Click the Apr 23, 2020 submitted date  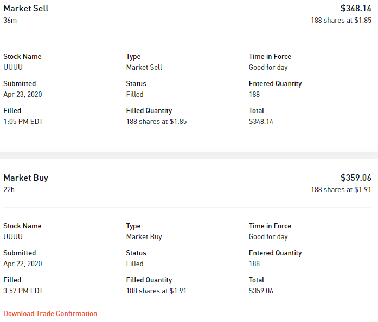[23, 95]
